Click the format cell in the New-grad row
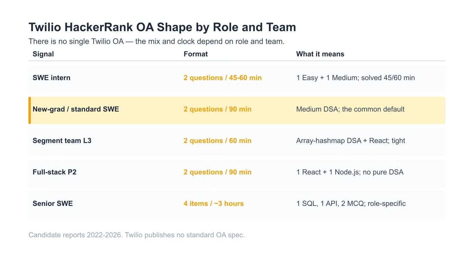The image size is (474, 267). coord(217,109)
